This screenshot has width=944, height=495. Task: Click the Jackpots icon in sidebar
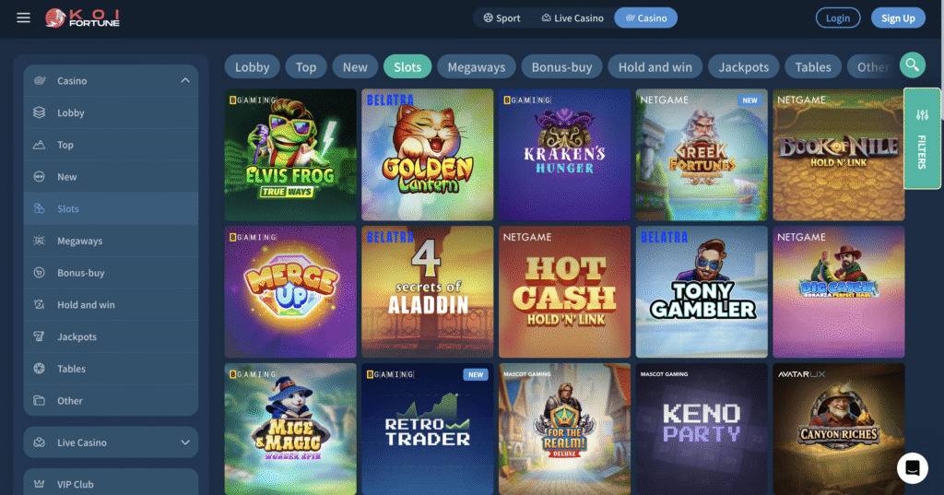pos(39,336)
